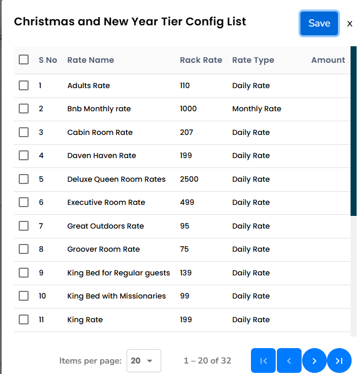The image size is (361, 374).
Task: Toggle the select-all header checkbox
Action: tap(24, 59)
